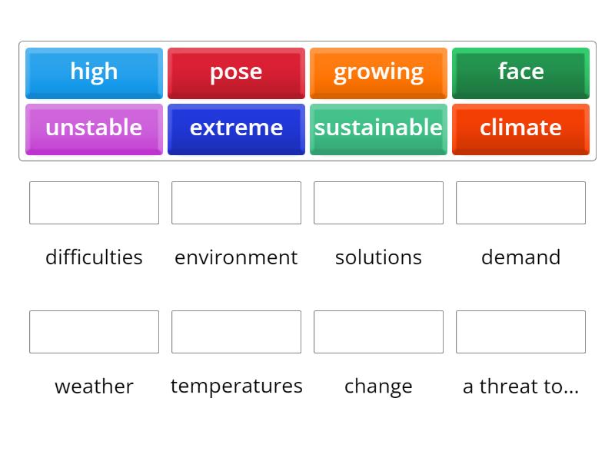Click the orange 'climate' word tile
The height and width of the screenshot is (461, 615).
click(520, 128)
